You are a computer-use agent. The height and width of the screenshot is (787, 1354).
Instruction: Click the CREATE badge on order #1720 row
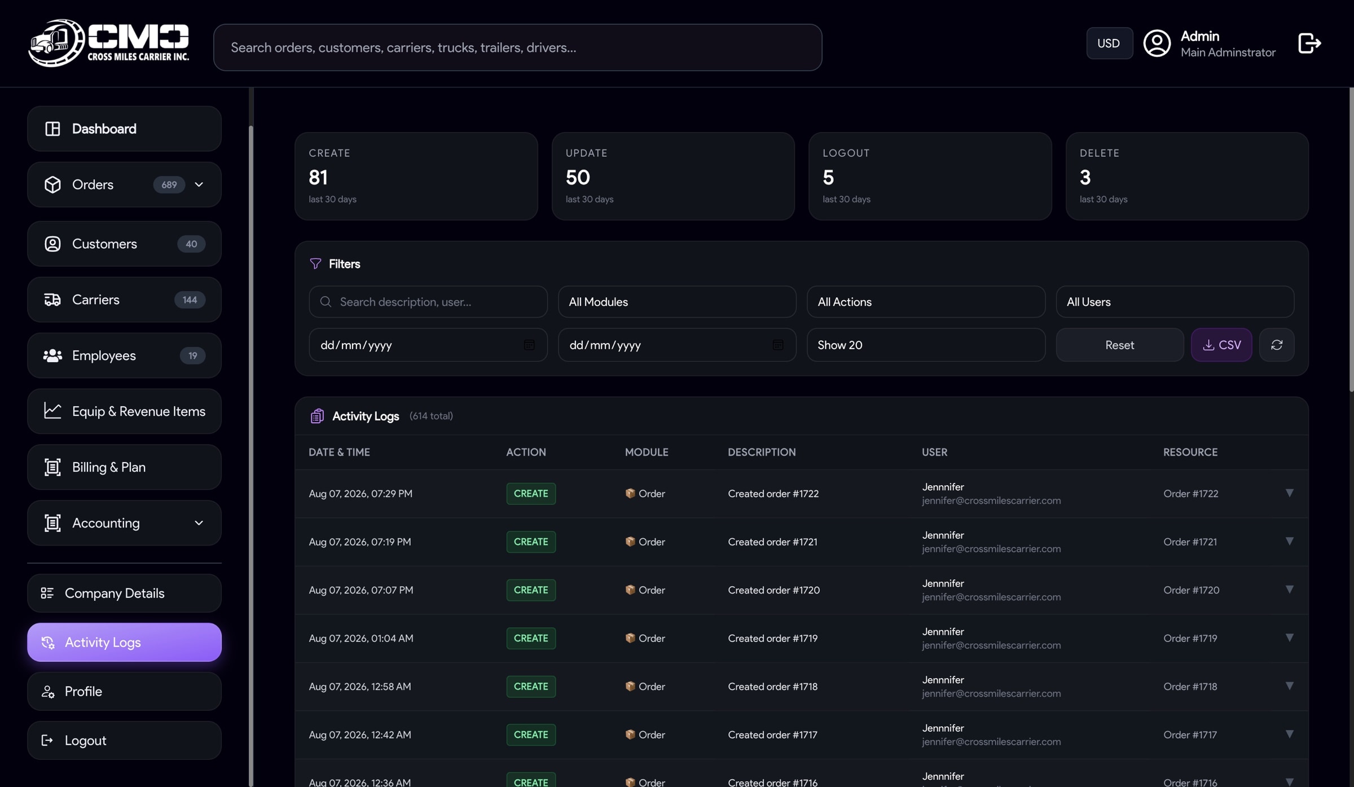(531, 590)
